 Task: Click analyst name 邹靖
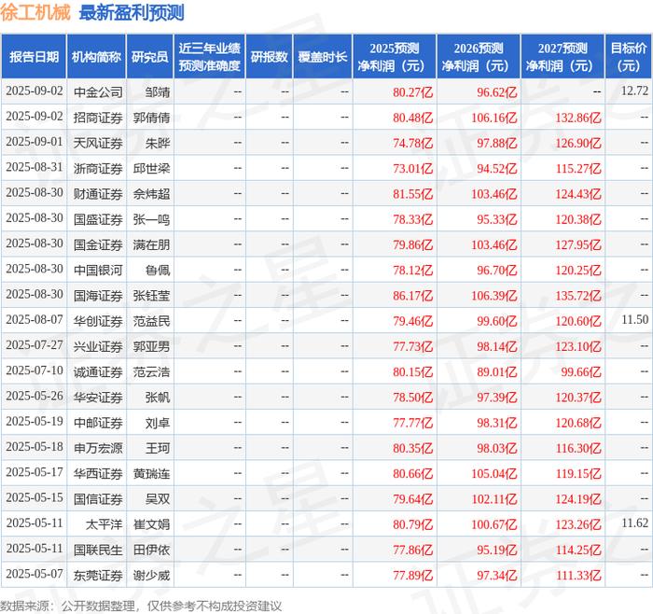(x=158, y=92)
